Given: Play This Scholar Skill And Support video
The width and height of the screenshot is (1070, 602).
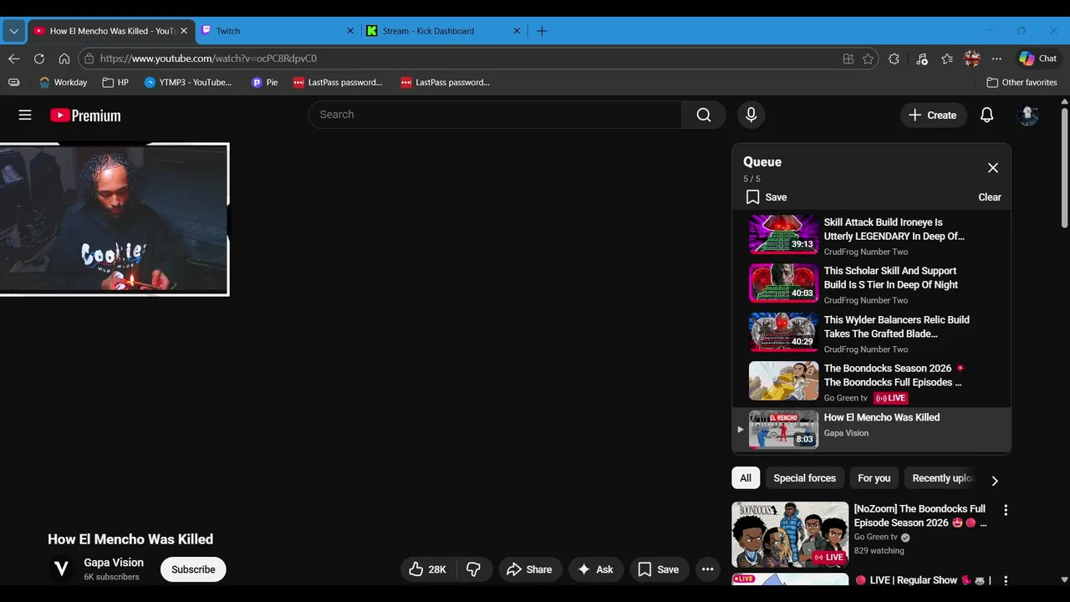Looking at the screenshot, I should click(871, 283).
